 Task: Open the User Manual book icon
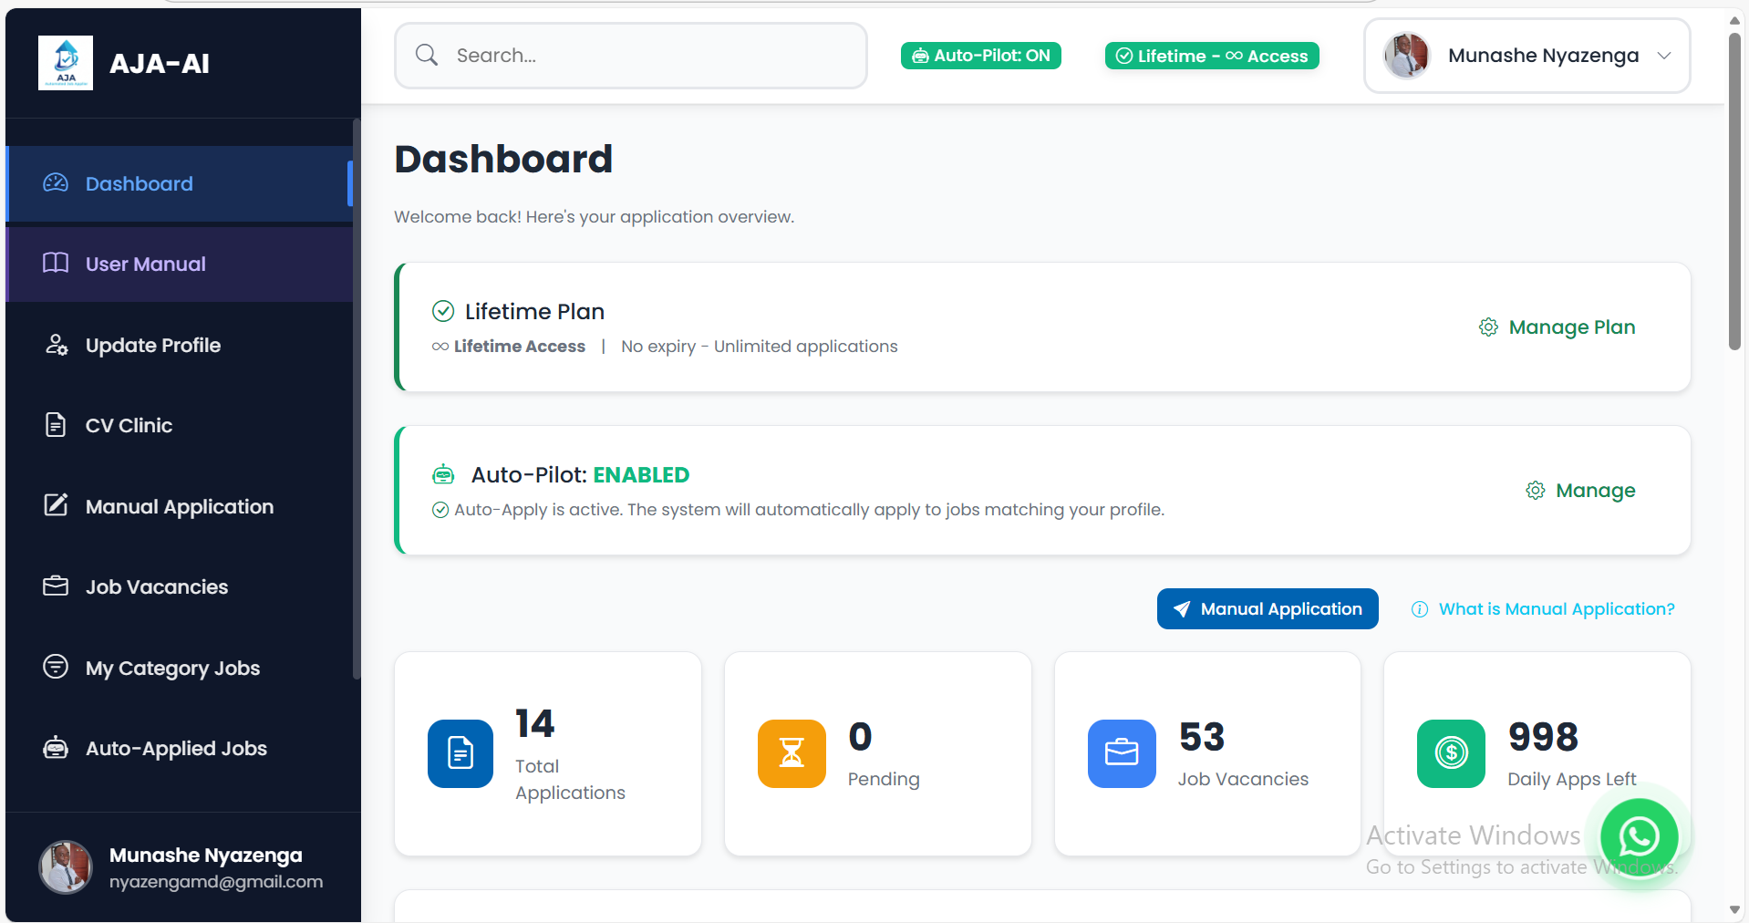pyautogui.click(x=56, y=264)
